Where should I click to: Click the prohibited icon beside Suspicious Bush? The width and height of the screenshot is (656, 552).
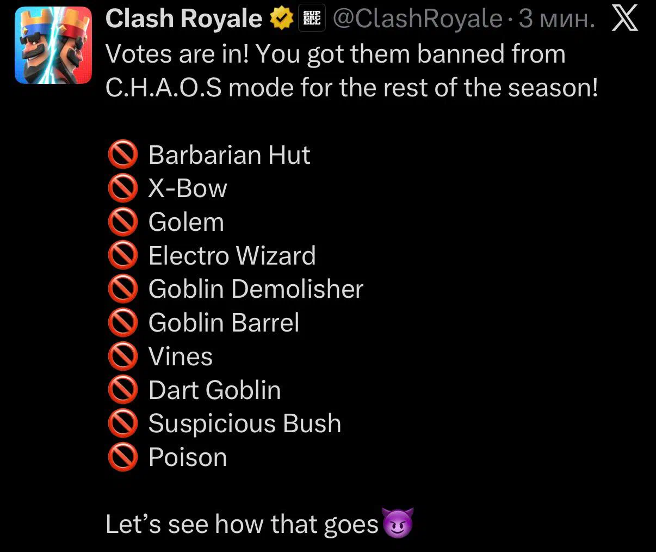123,424
